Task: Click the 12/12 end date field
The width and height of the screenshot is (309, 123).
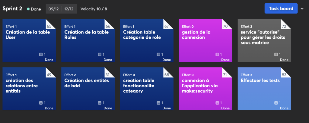Action: tap(69, 9)
